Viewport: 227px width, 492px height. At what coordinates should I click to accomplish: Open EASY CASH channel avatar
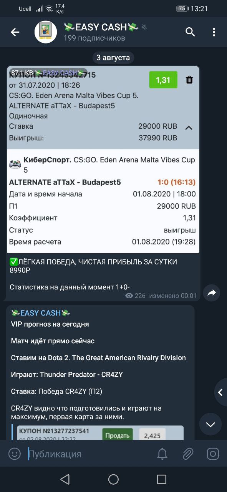(46, 32)
